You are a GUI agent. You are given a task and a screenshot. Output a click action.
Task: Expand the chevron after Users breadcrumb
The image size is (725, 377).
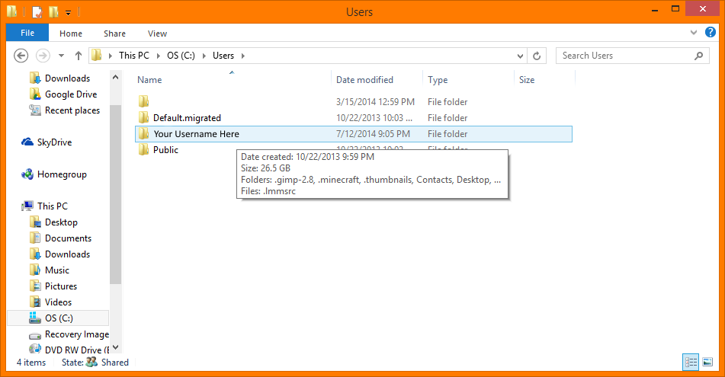click(x=242, y=56)
